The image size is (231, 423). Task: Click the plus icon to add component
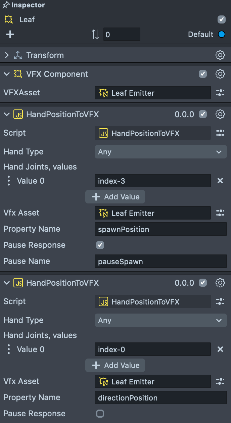coord(10,34)
